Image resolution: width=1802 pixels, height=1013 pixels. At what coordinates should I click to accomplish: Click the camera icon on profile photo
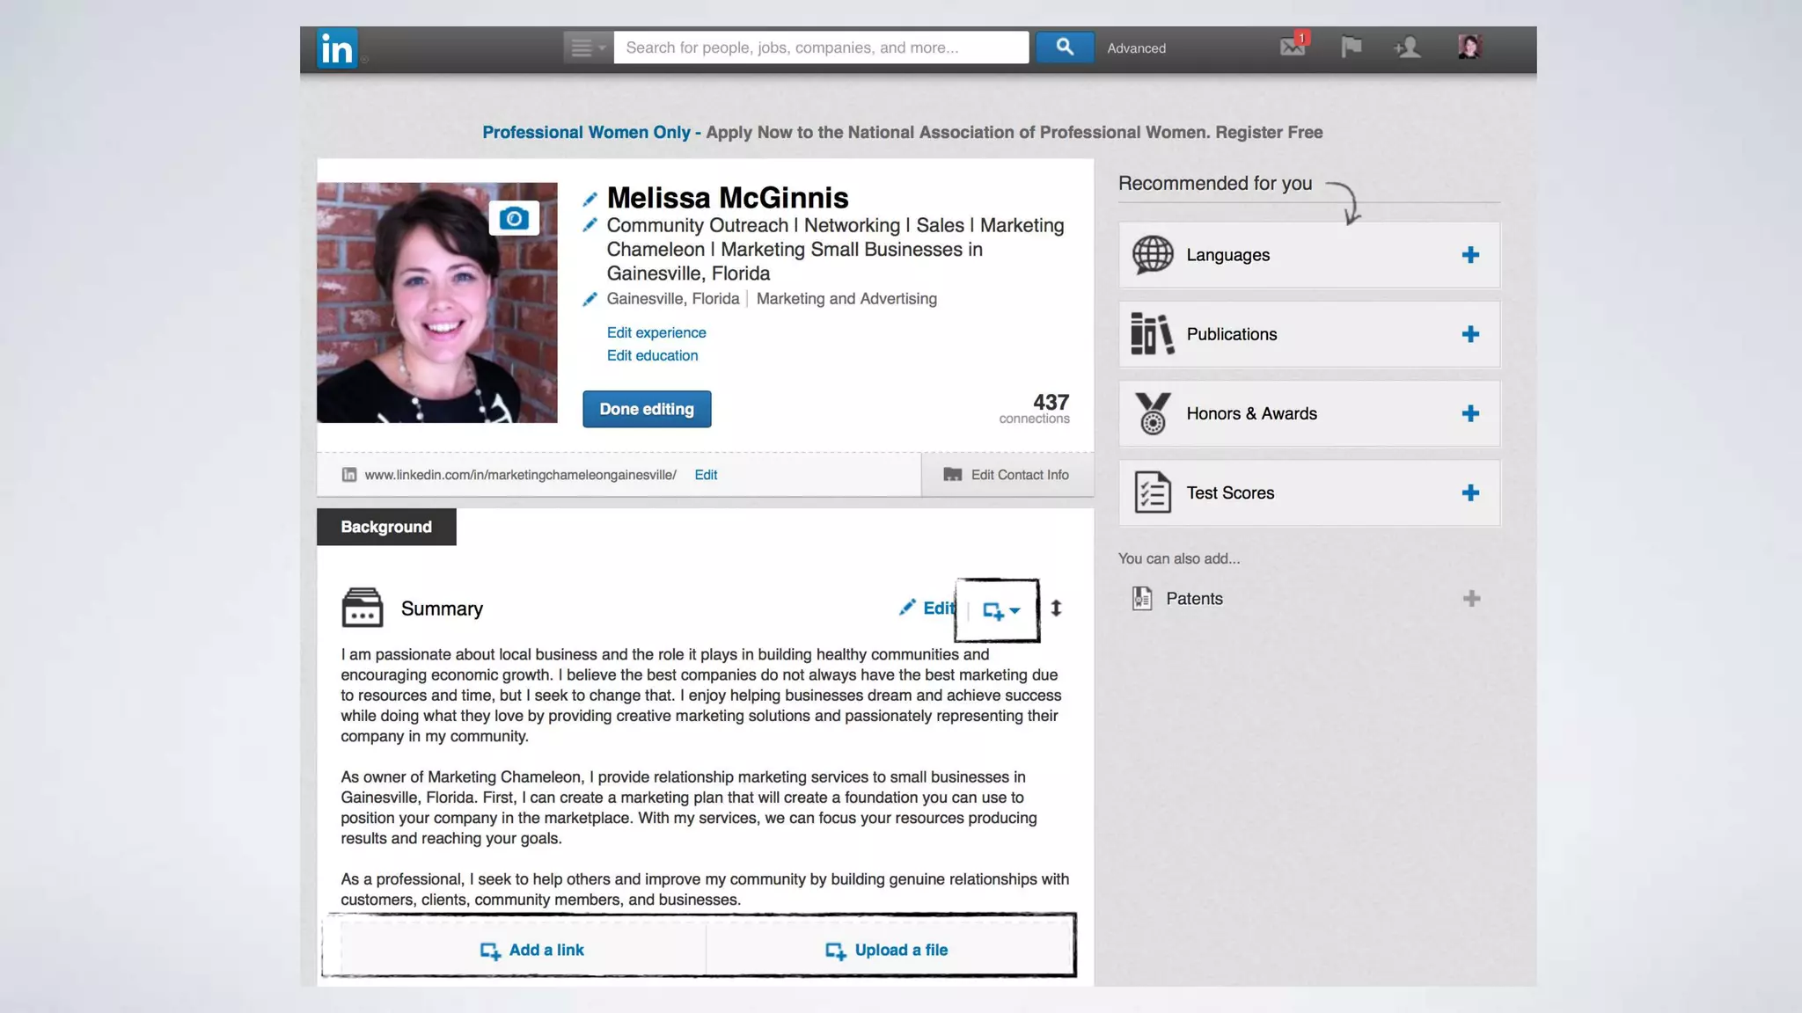[514, 218]
